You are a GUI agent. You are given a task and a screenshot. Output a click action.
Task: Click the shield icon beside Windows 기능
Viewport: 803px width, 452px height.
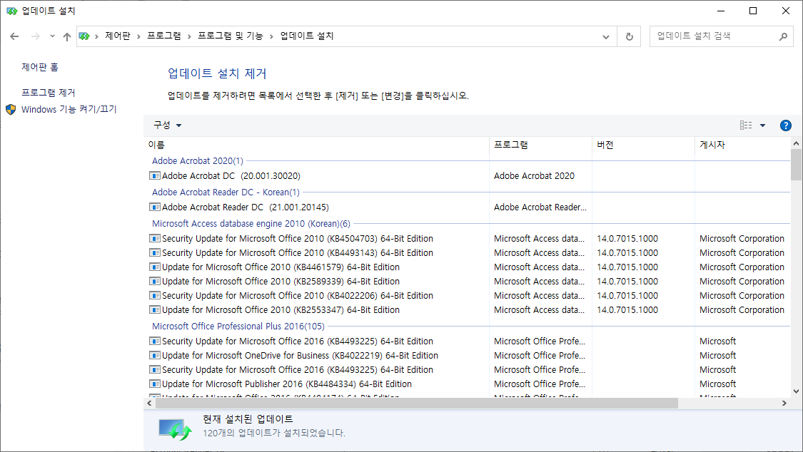[11, 109]
